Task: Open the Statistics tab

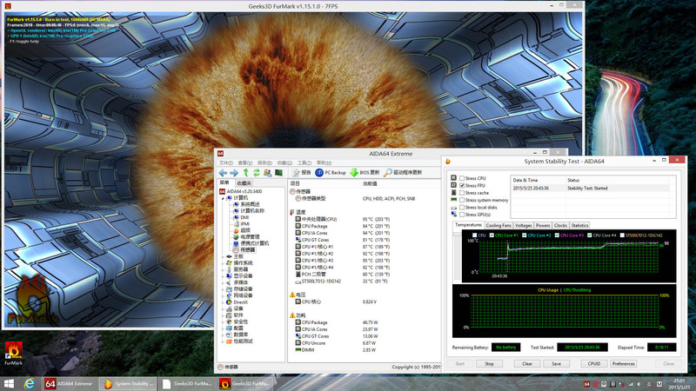Action: pyautogui.click(x=579, y=225)
